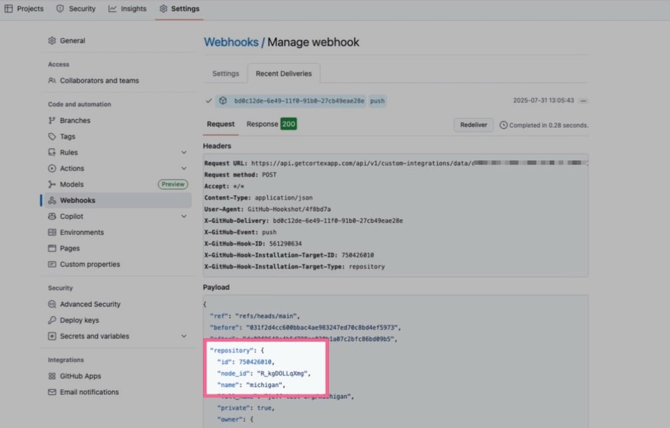Click the Insights graph icon

pyautogui.click(x=113, y=9)
